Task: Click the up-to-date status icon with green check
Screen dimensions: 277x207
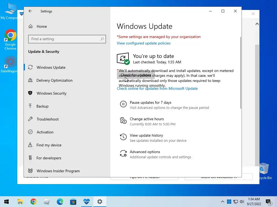Action: [123, 58]
